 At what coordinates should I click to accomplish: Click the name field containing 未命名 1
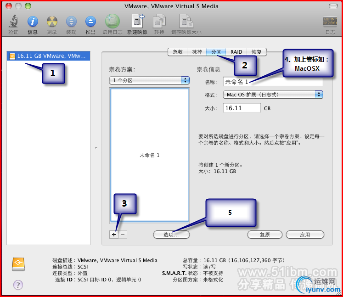click(x=273, y=82)
